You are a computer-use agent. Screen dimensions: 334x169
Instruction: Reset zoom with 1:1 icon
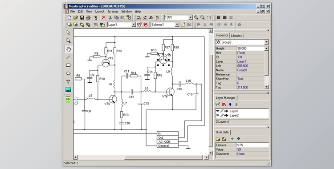click(x=209, y=17)
